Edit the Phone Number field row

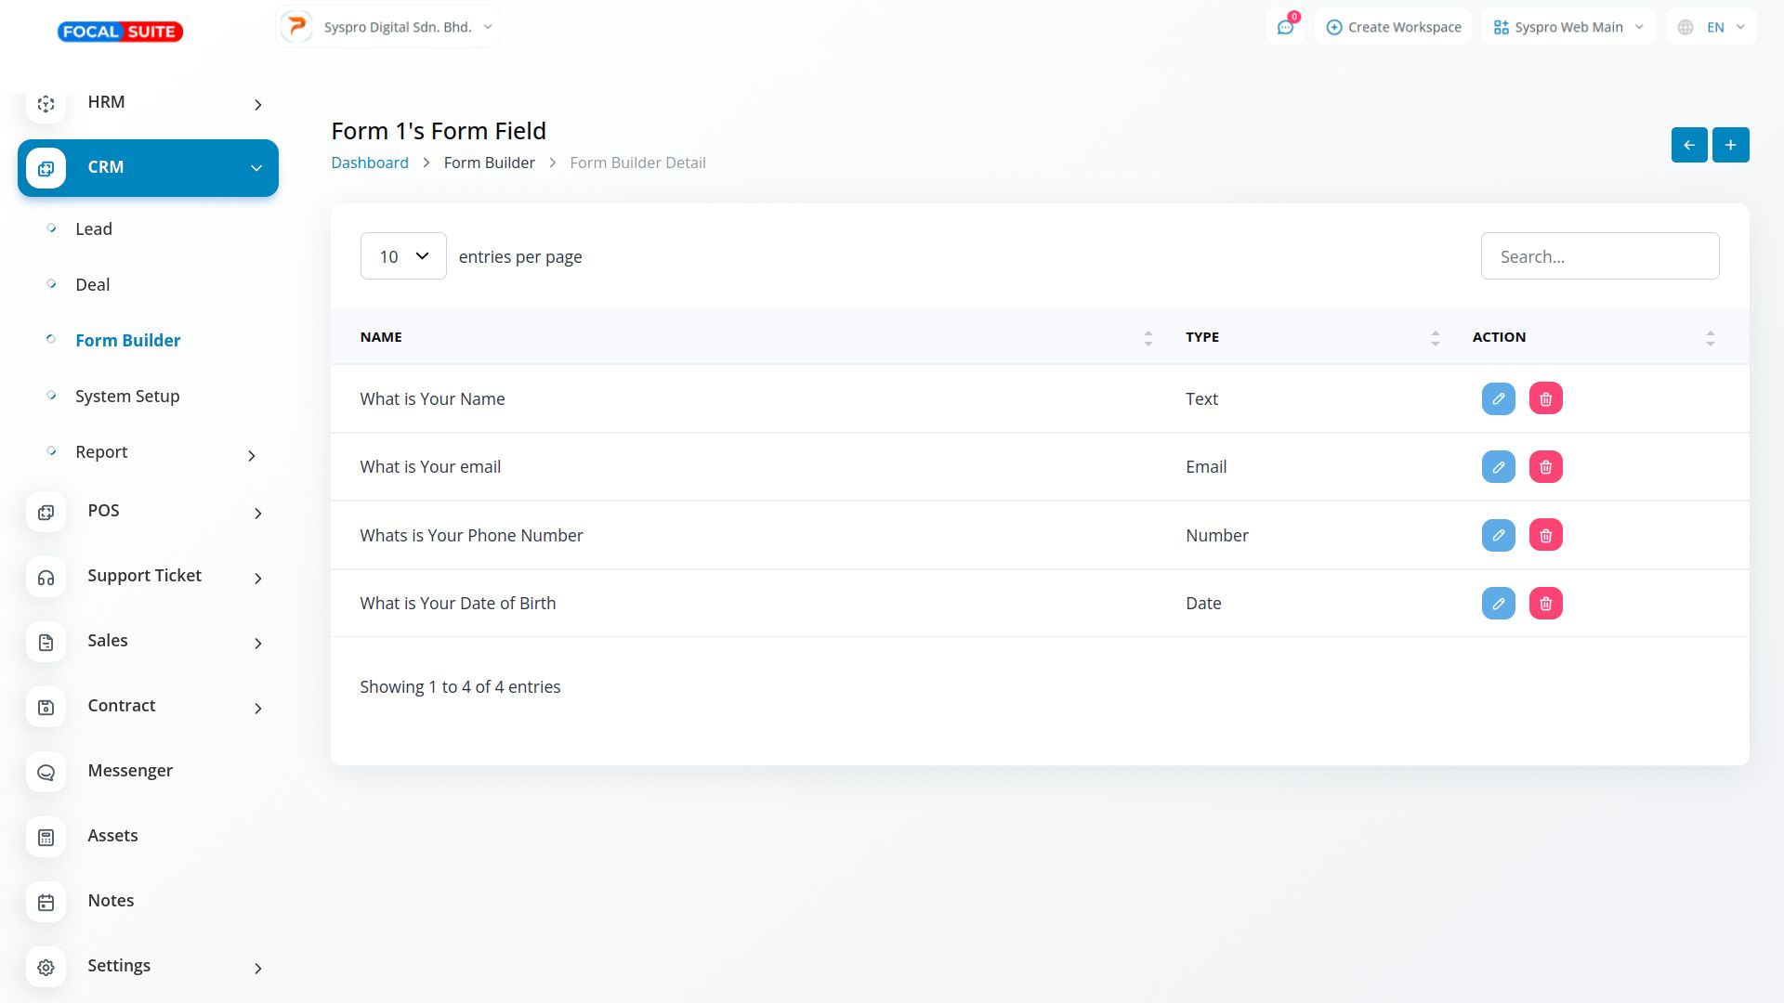pyautogui.click(x=1498, y=535)
